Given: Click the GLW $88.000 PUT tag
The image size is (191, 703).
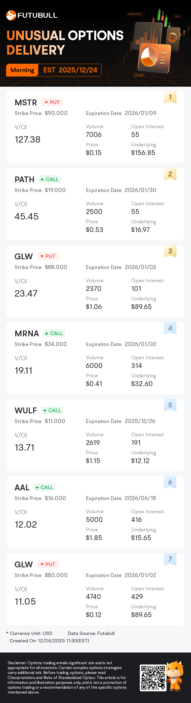Looking at the screenshot, I should coord(48,256).
